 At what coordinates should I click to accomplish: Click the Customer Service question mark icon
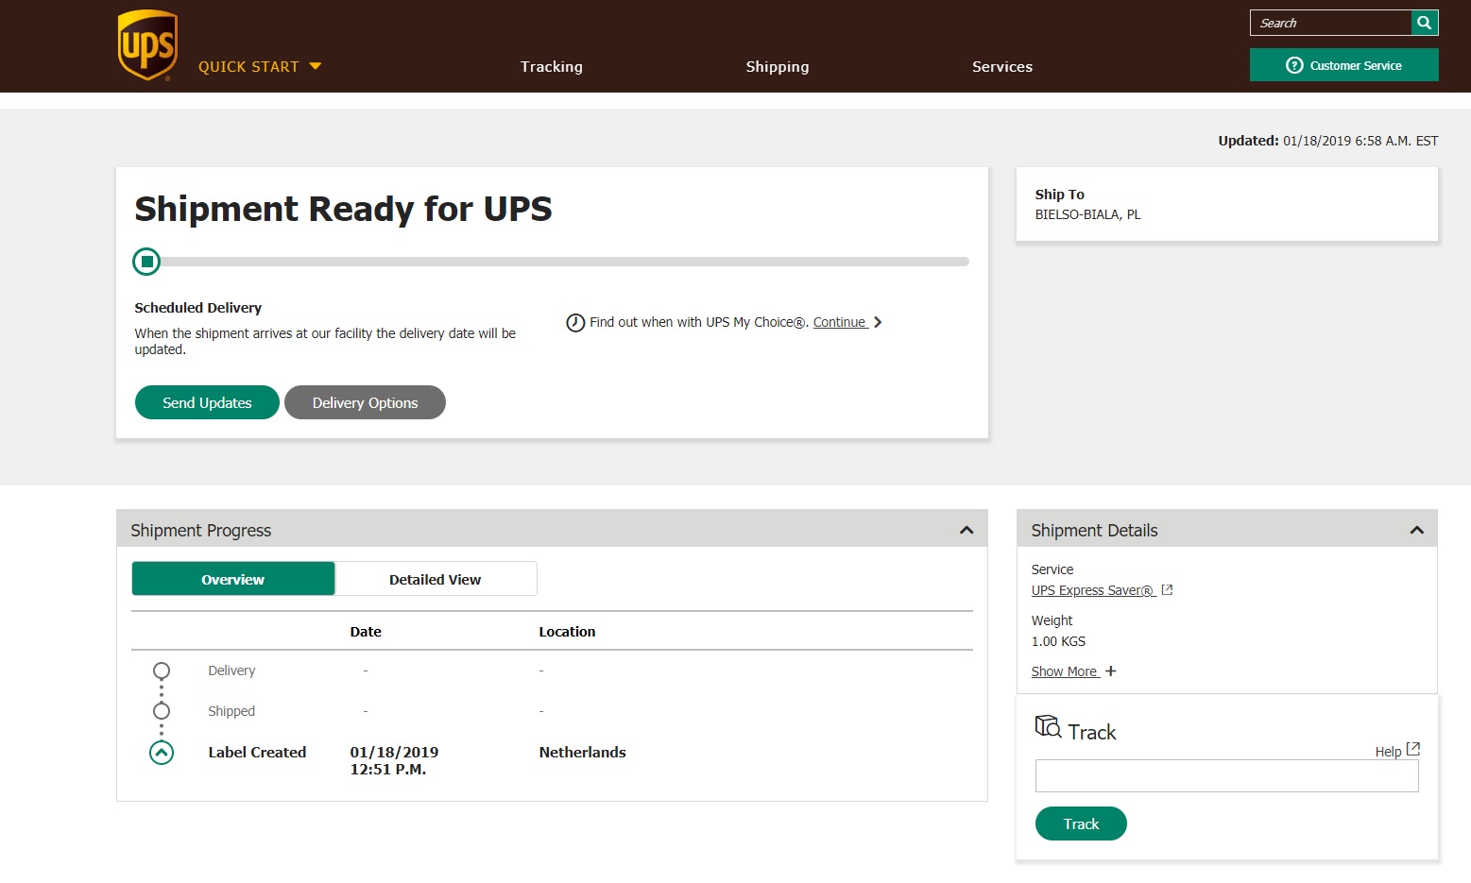click(x=1294, y=65)
